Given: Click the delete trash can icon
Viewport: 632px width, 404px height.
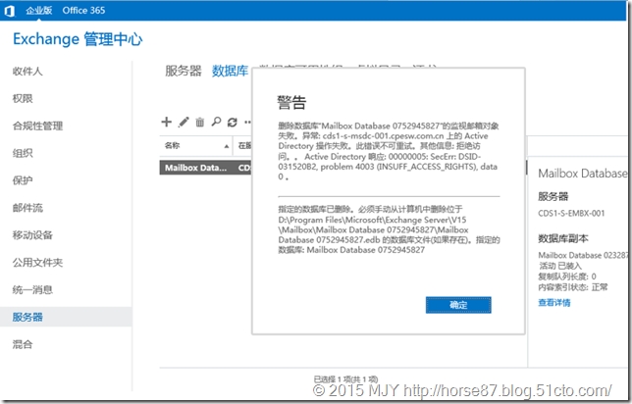Looking at the screenshot, I should click(200, 122).
